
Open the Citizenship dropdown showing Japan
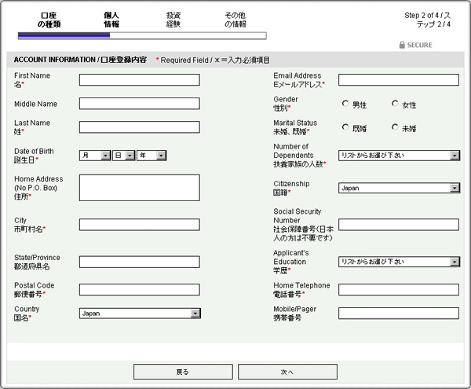click(x=399, y=188)
